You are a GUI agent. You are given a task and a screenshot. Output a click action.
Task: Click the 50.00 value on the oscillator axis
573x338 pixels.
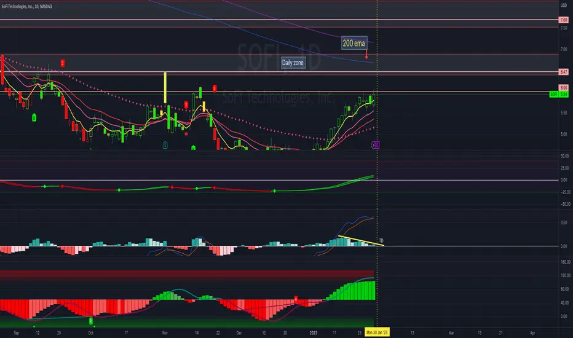pos(564,156)
